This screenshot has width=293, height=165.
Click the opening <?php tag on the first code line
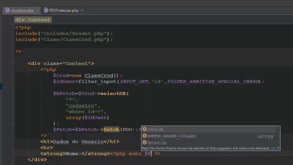pyautogui.click(x=23, y=27)
